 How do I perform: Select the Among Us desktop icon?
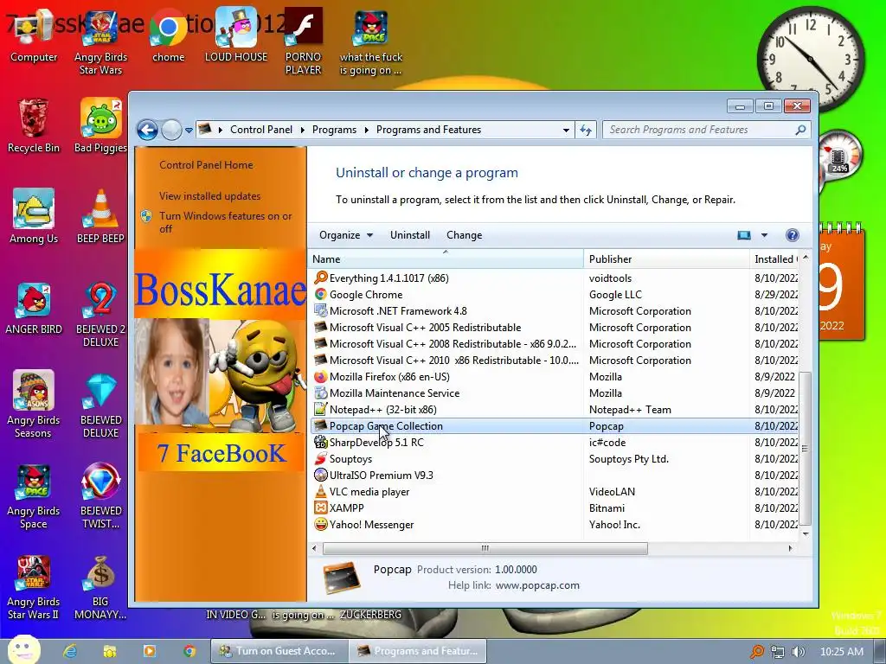pos(34,216)
